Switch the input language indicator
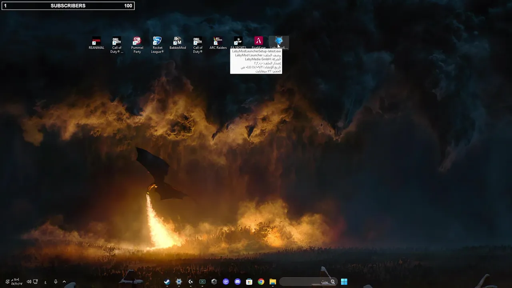 pos(46,282)
